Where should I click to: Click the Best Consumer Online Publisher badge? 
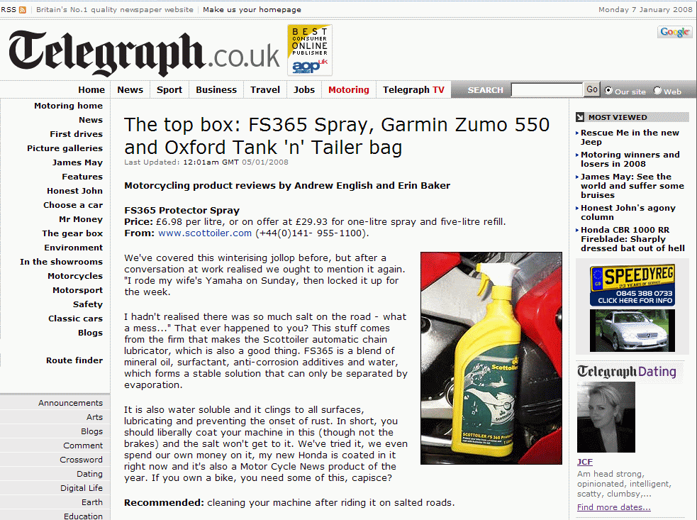click(x=309, y=50)
